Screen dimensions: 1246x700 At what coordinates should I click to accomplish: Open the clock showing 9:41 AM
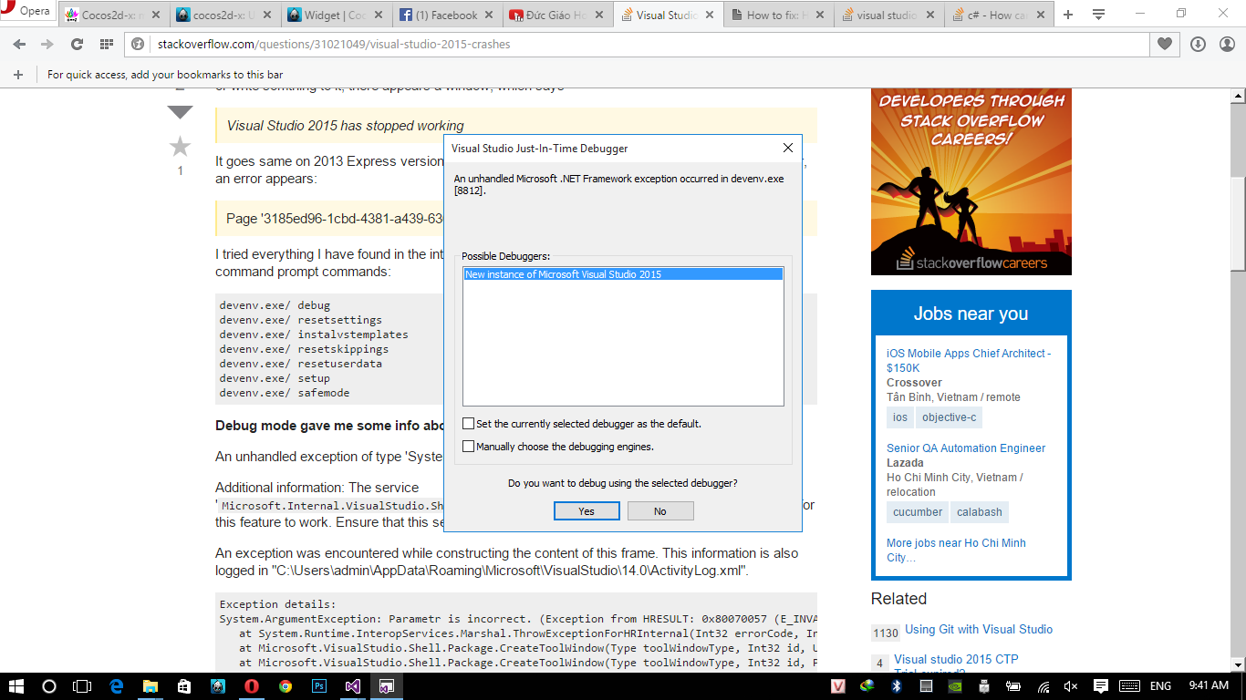1209,686
